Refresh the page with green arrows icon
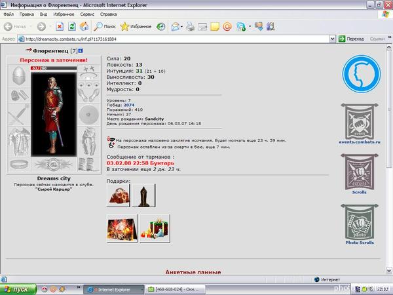This screenshot has width=393, height=295. [72, 26]
